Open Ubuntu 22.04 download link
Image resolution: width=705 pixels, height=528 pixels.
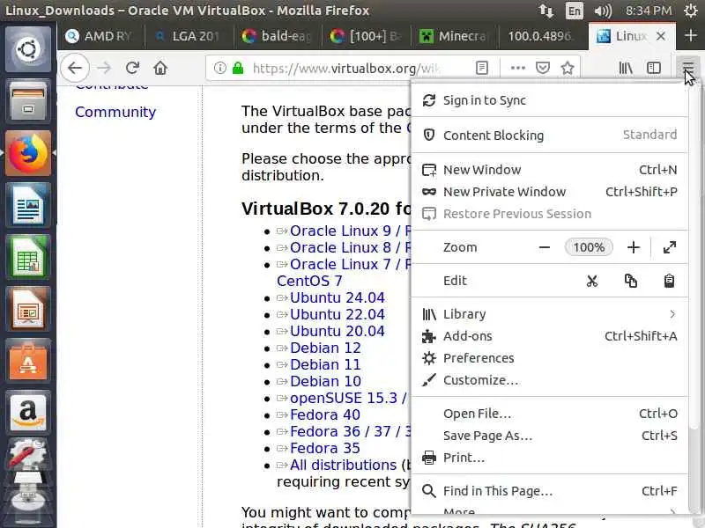tap(338, 314)
